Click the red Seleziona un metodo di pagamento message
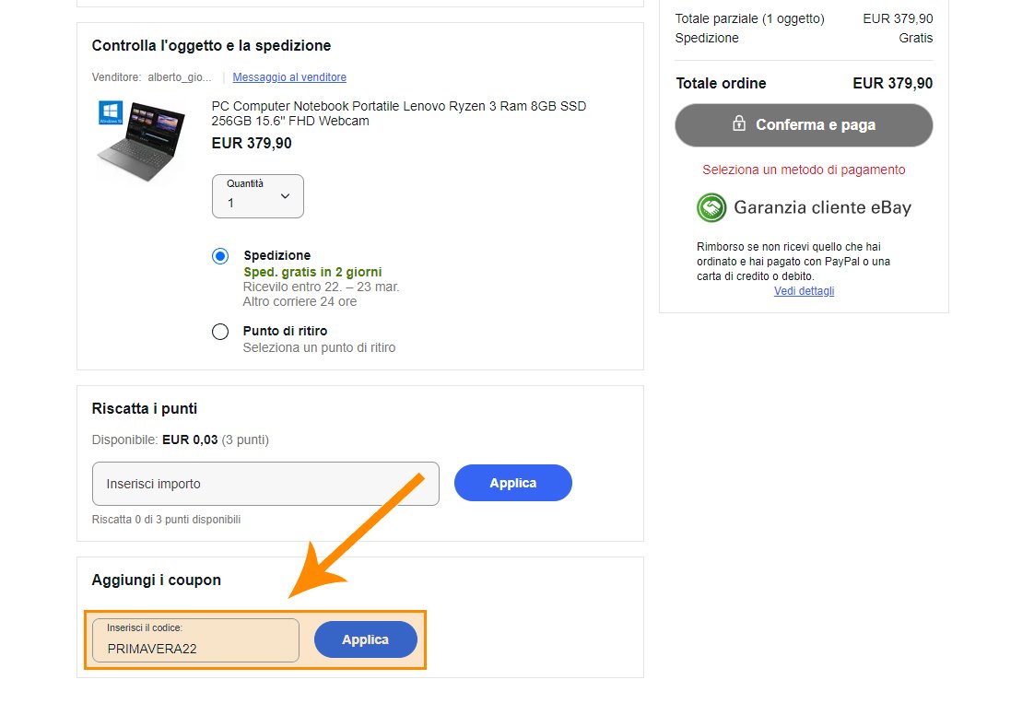 click(x=804, y=170)
